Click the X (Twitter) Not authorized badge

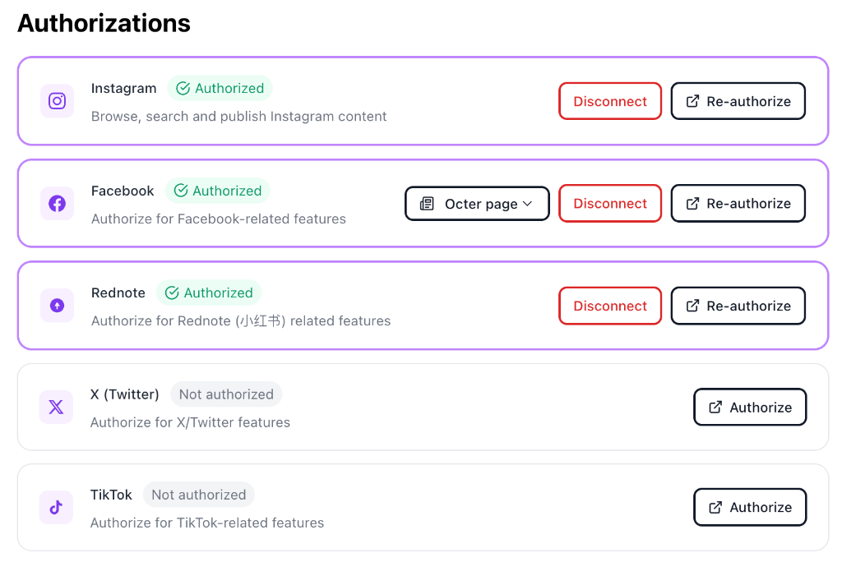(226, 394)
